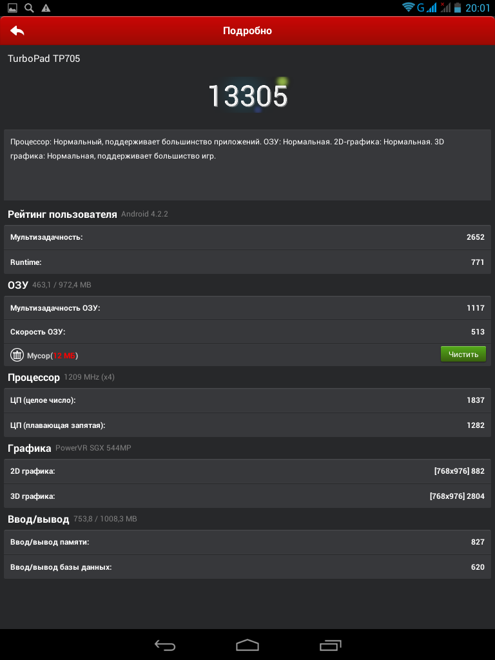Viewport: 495px width, 660px height.
Task: Click the trash bin Мусор icon
Action: tap(17, 355)
